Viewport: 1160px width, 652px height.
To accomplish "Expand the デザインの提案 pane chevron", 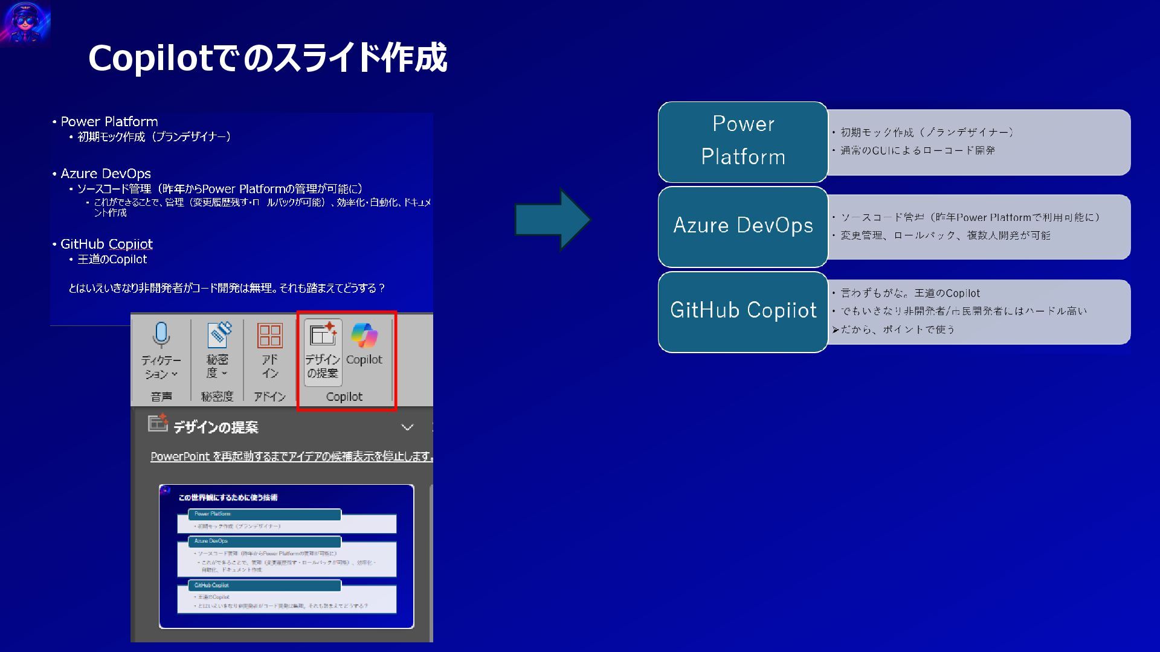I will [x=407, y=427].
